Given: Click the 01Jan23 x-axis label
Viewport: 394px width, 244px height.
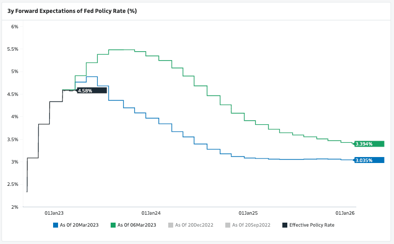Looking at the screenshot, I should click(54, 213).
